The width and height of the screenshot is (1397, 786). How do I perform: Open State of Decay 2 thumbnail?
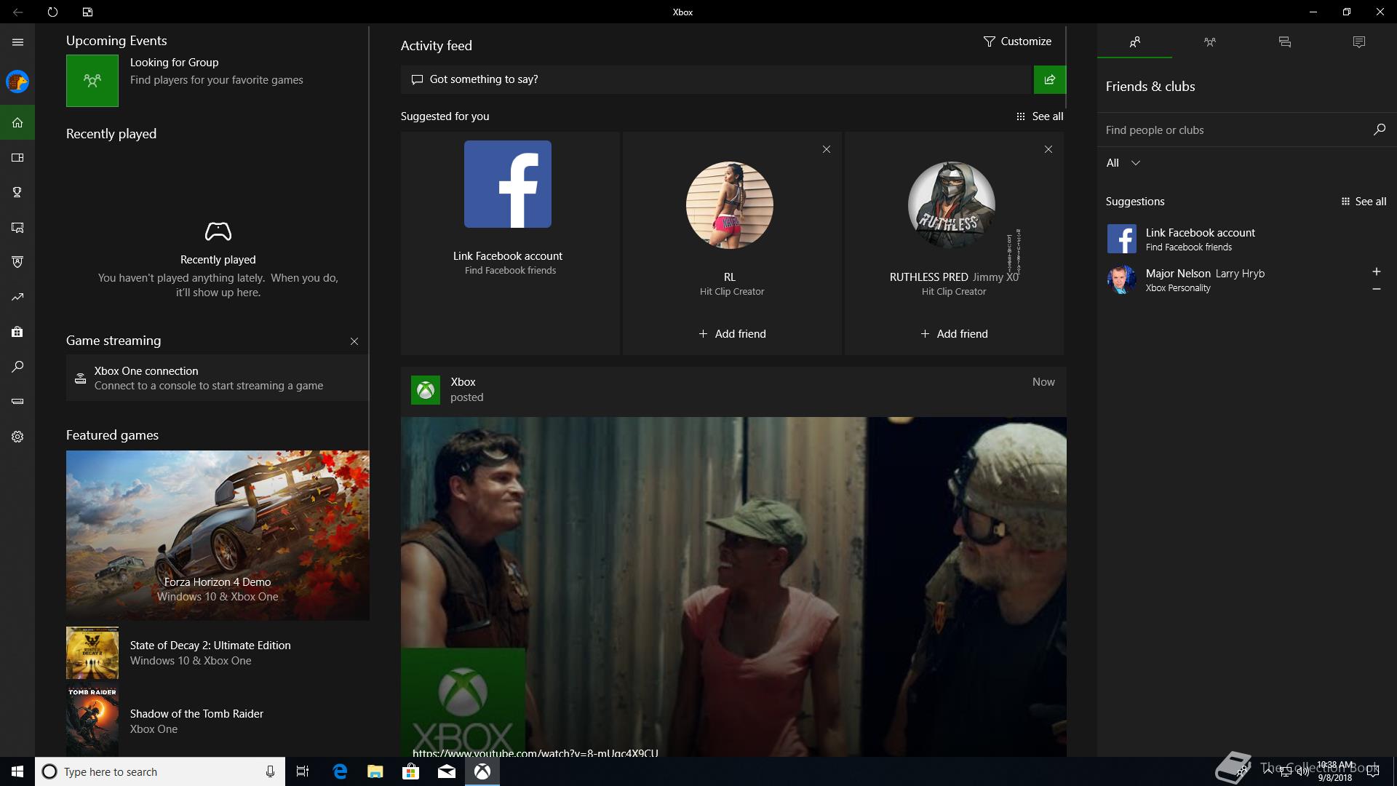(x=92, y=653)
